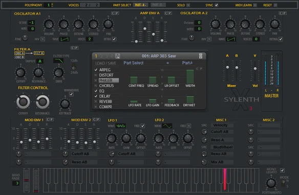Open the Oscillator A1 Octave value
This screenshot has height=195, width=299.
[31, 23]
